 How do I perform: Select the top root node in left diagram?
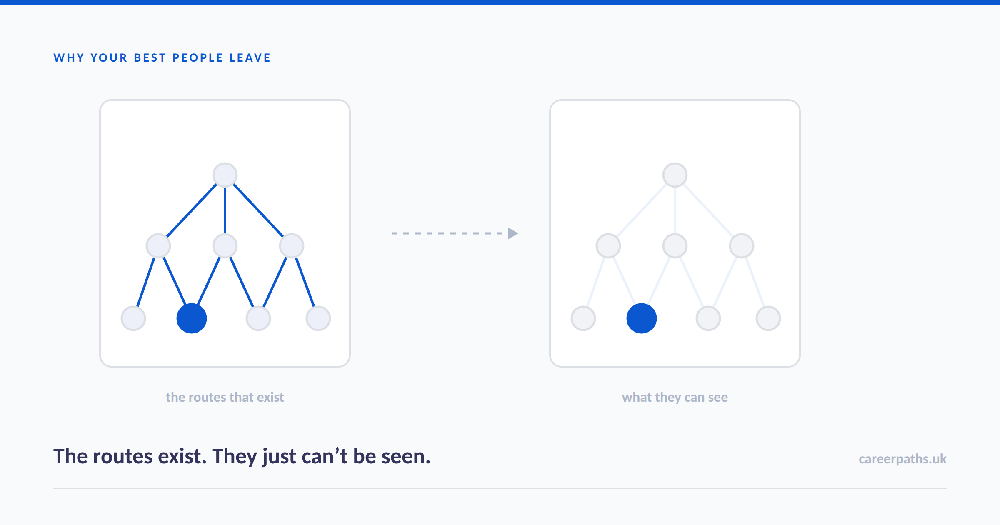pos(225,175)
